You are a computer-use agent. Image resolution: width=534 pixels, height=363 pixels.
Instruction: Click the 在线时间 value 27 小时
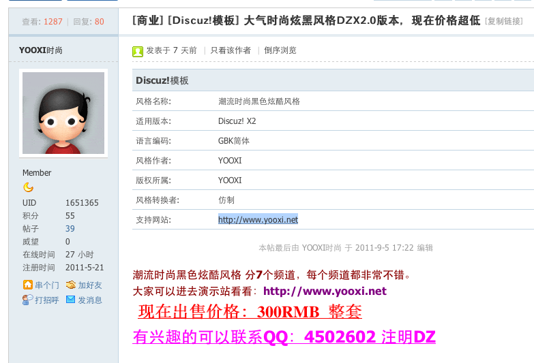coord(79,255)
